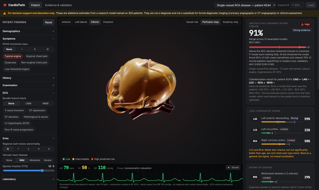The width and height of the screenshot is (319, 190).
Task: Toggle the Pathological Q waves chip
Action: coord(36,117)
